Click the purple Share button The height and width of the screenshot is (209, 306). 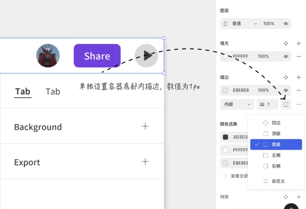coord(97,56)
